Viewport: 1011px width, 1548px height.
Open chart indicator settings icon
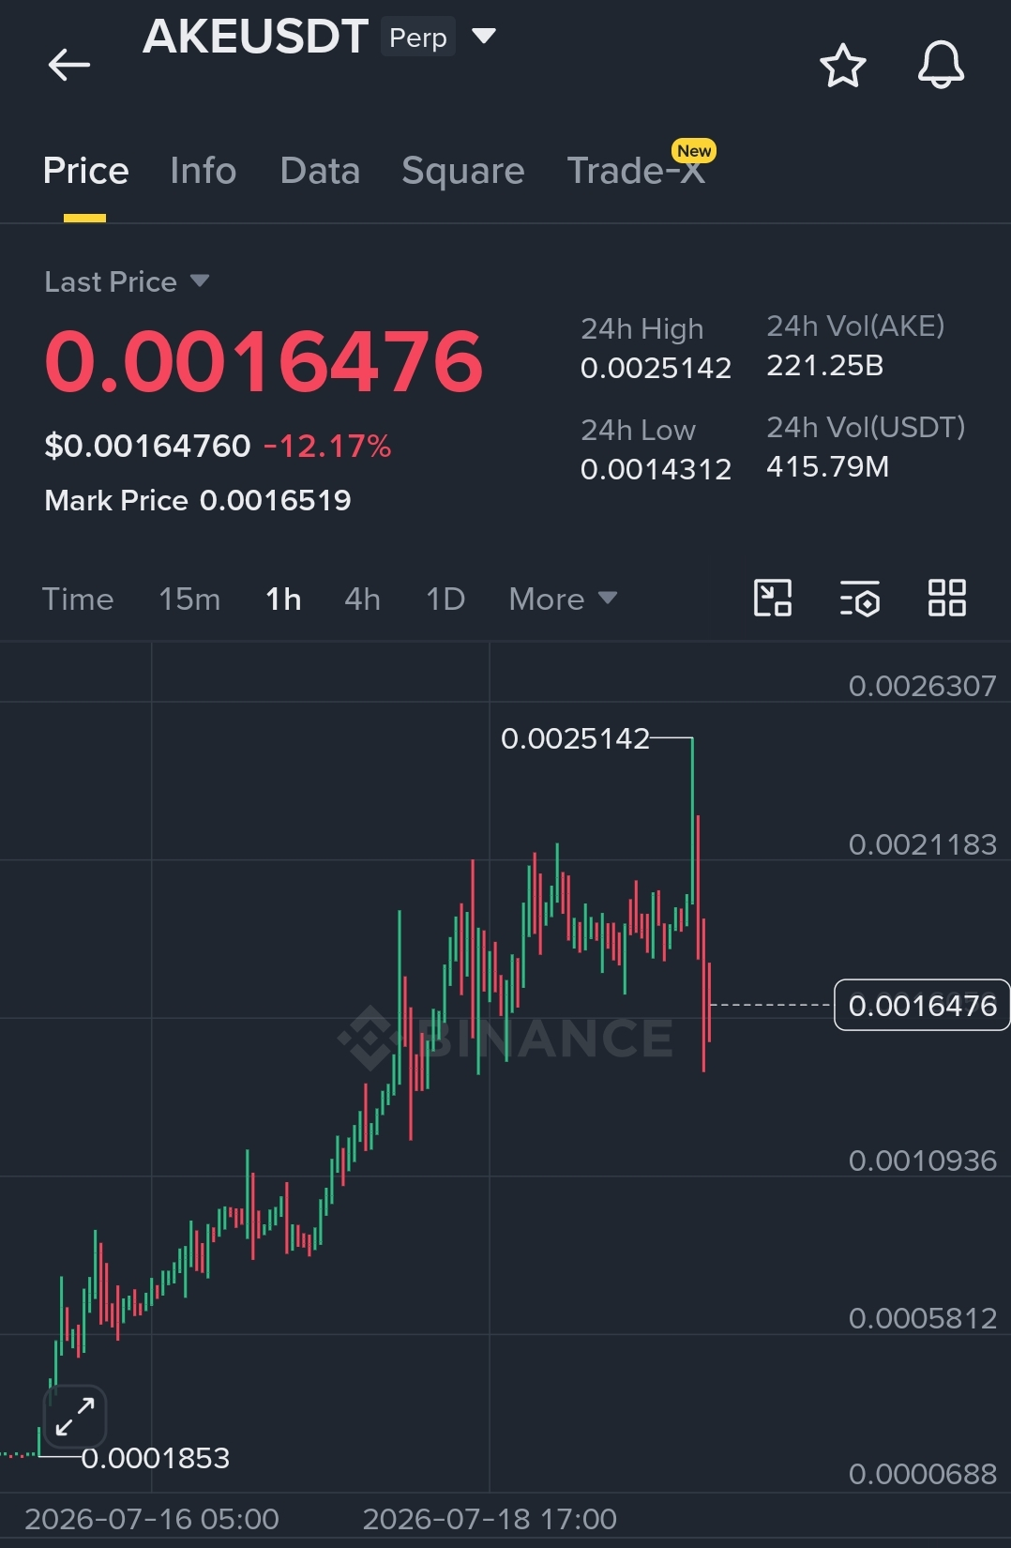click(x=860, y=598)
